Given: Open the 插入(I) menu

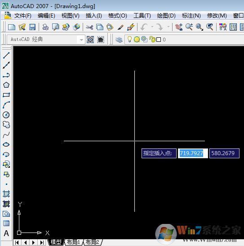Looking at the screenshot, I should (94, 16).
